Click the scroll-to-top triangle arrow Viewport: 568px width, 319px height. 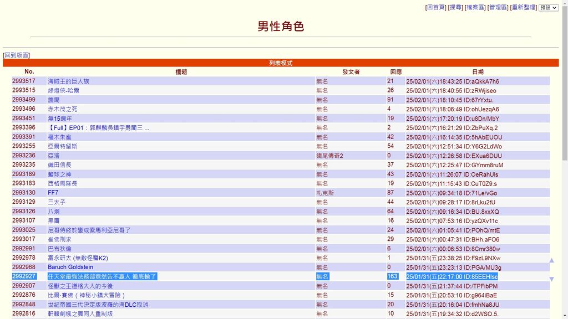551,260
